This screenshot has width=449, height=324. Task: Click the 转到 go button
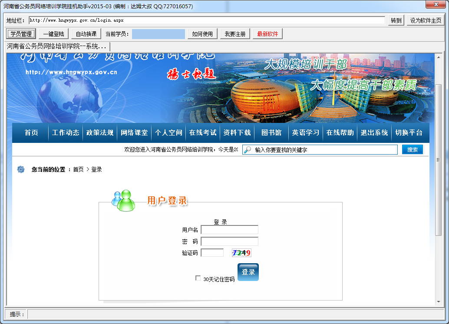(396, 20)
